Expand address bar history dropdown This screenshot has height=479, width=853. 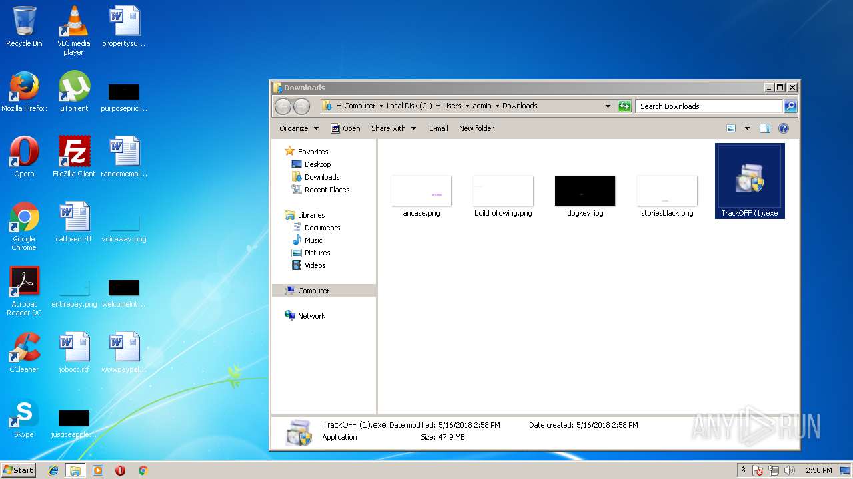pyautogui.click(x=608, y=106)
